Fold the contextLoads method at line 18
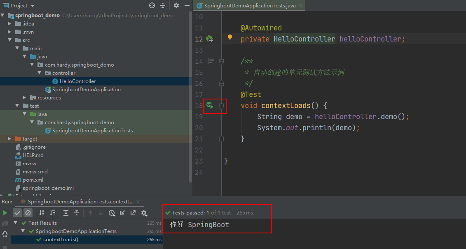 221,106
